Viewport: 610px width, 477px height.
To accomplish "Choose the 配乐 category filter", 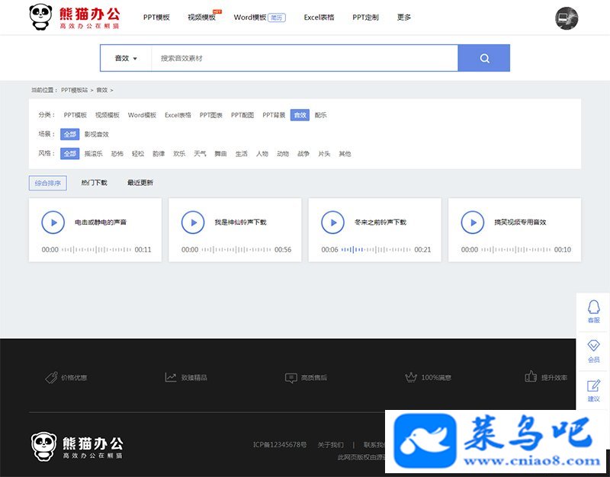I will 320,115.
